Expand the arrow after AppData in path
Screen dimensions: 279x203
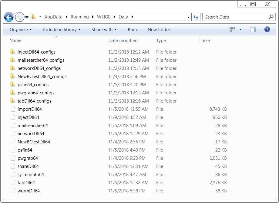(x=66, y=17)
